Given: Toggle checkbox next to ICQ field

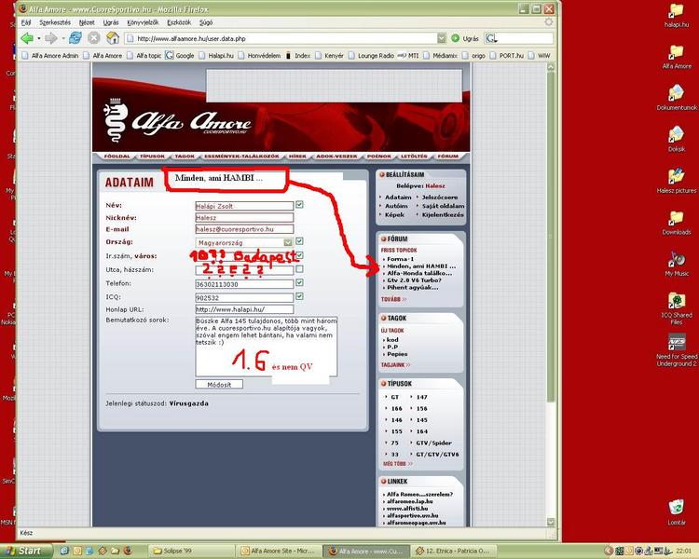Looking at the screenshot, I should [299, 296].
